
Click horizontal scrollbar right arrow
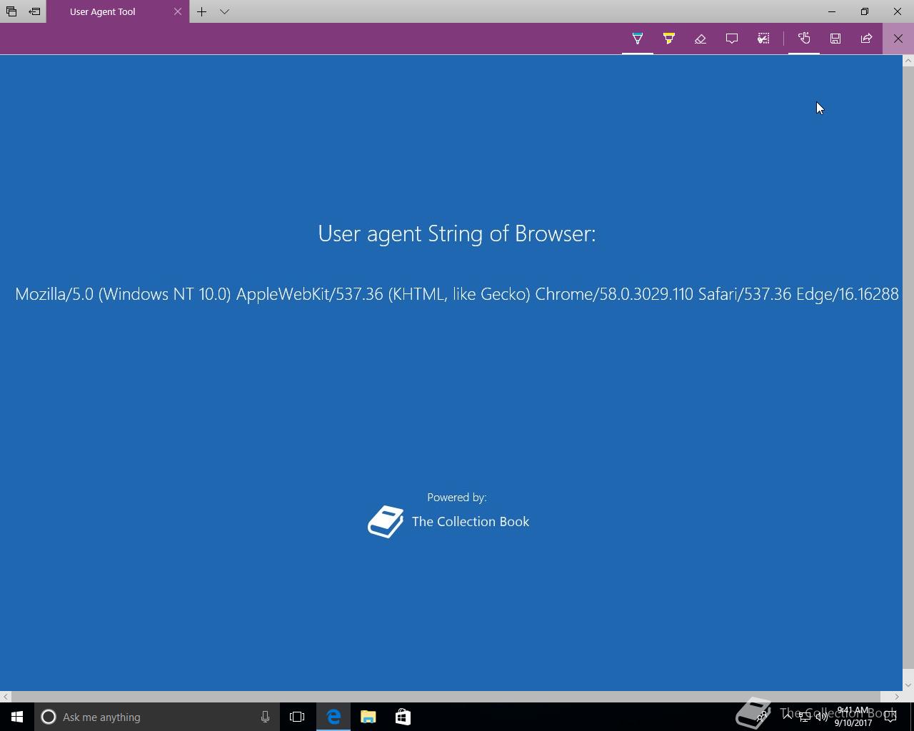pyautogui.click(x=897, y=697)
